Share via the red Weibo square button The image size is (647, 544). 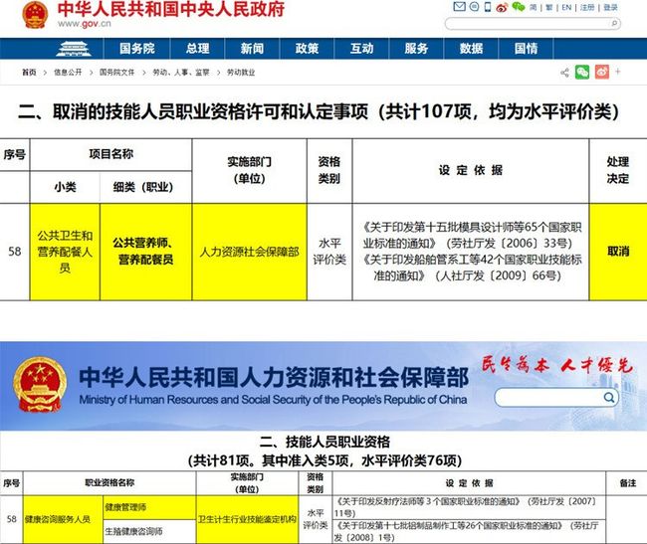[x=602, y=73]
